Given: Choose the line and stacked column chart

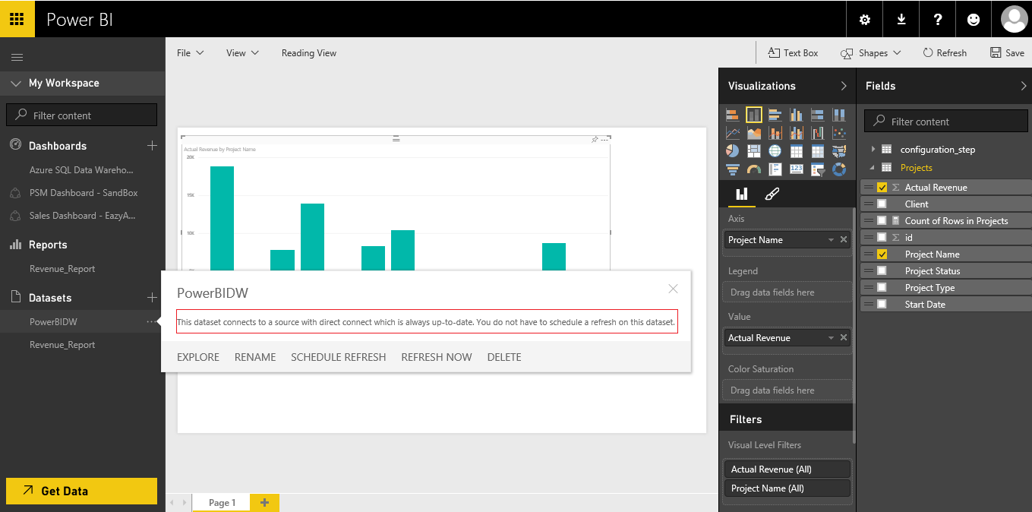Looking at the screenshot, I should [x=775, y=133].
